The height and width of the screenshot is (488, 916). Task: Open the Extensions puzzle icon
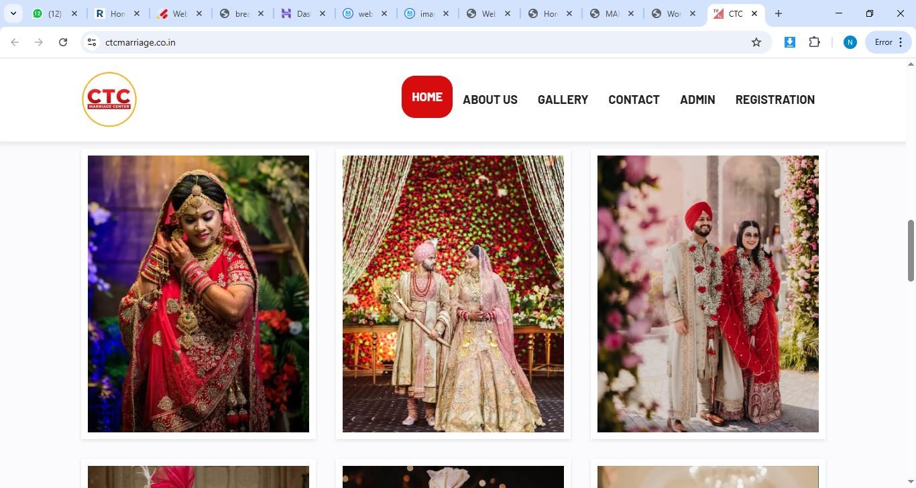tap(814, 42)
